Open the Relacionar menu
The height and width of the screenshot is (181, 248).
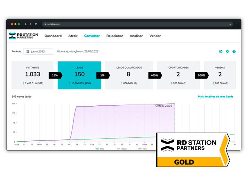coord(114,36)
